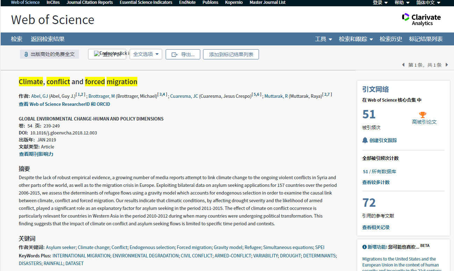
Task: Open the Master Journal List tab
Action: (x=267, y=2)
